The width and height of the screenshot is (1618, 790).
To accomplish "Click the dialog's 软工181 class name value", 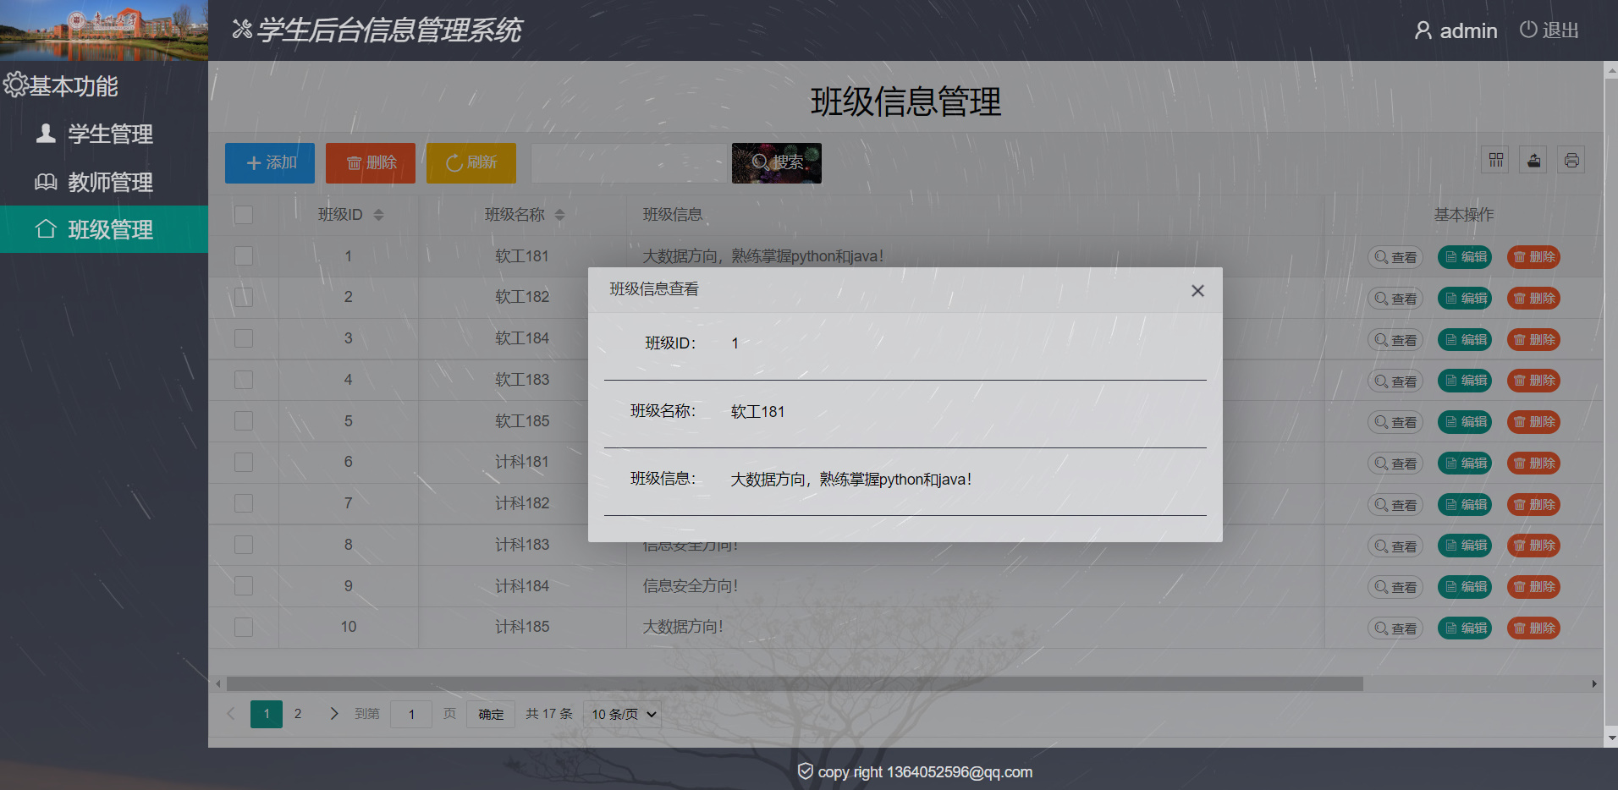I will coord(757,412).
